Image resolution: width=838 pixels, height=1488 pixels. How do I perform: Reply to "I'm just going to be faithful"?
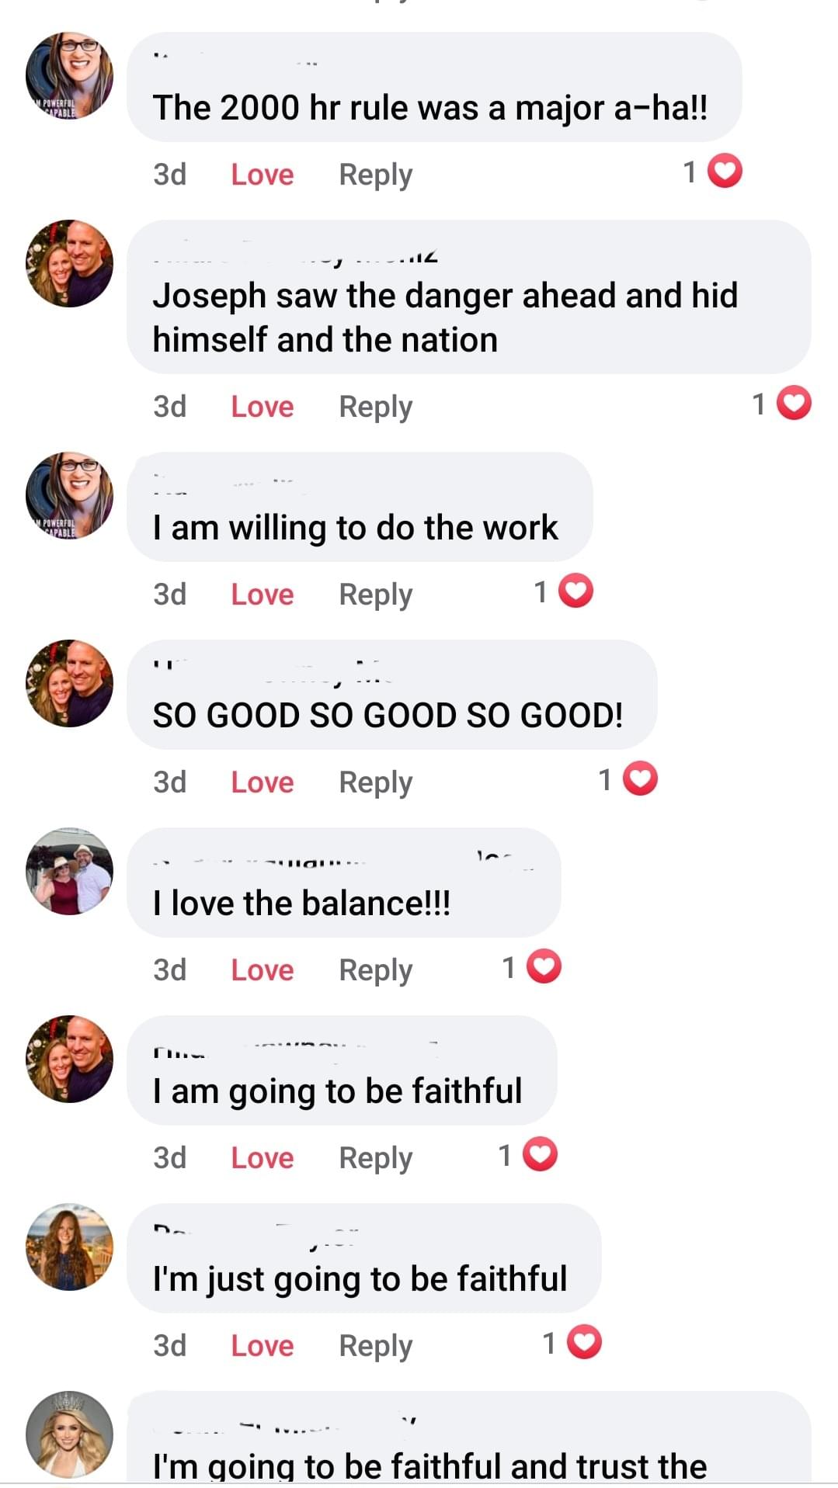tap(375, 1346)
